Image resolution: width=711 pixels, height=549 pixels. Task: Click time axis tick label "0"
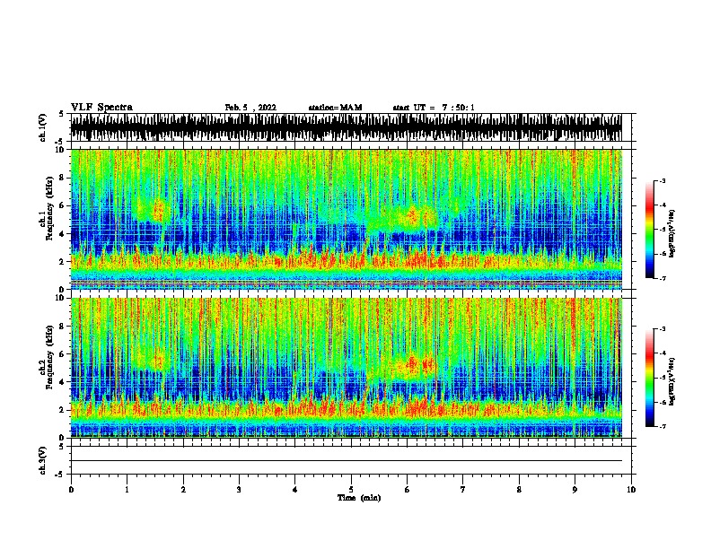[x=71, y=490]
